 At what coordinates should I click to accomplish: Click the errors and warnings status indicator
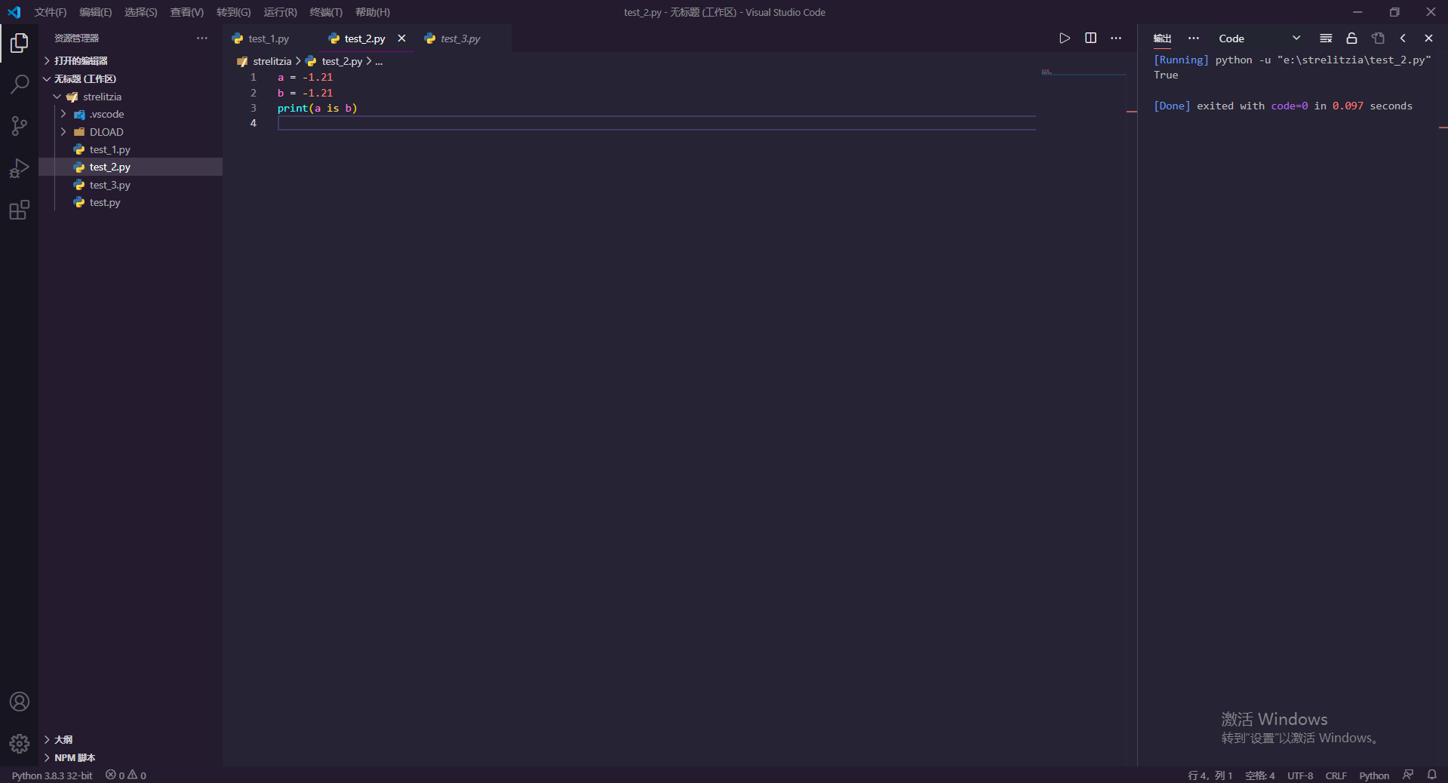tap(126, 775)
